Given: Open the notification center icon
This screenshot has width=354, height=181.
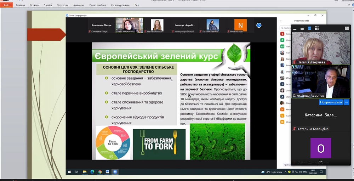Looking at the screenshot, I should [x=321, y=172].
